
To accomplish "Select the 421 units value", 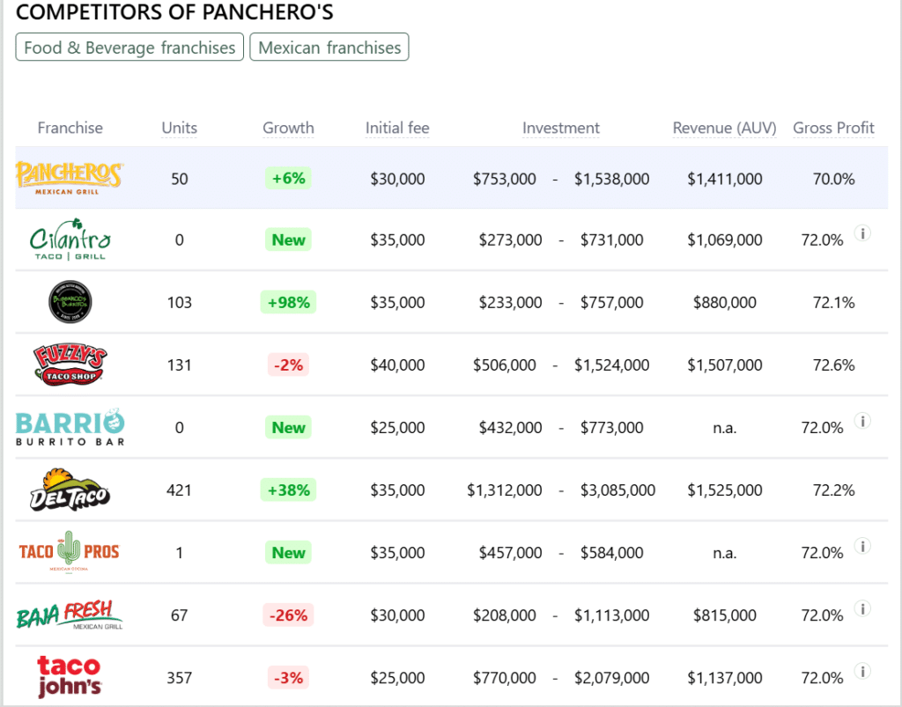I will click(x=179, y=490).
